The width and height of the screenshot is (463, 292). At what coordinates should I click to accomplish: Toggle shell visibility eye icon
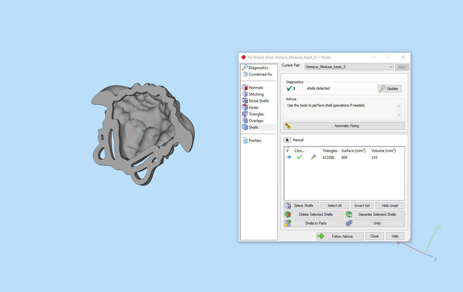click(289, 157)
